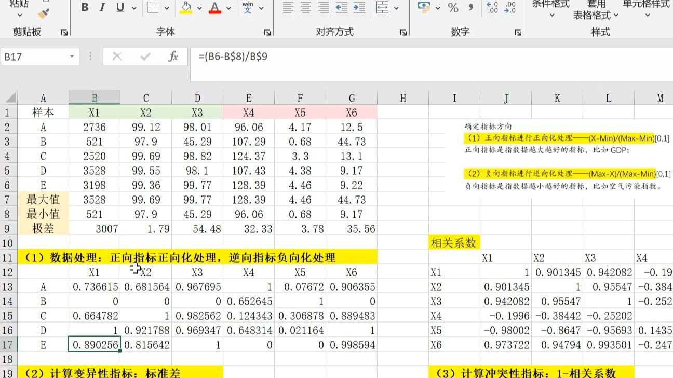Select all cells via corner triangle
This screenshot has width=673, height=378.
(x=9, y=97)
